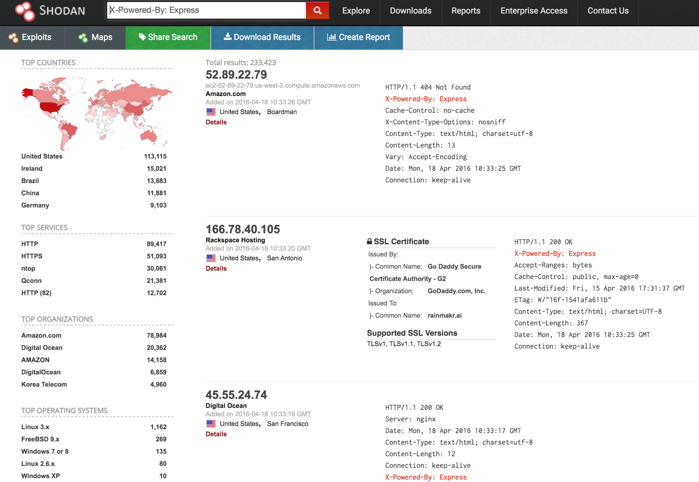Image resolution: width=699 pixels, height=482 pixels.
Task: Open Maps from the toolbar
Action: pyautogui.click(x=95, y=37)
